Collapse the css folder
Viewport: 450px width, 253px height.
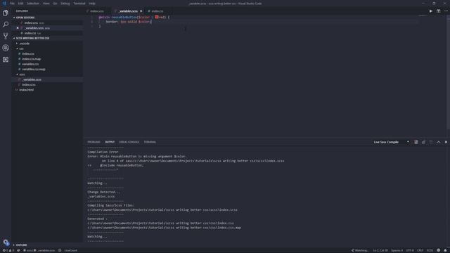click(x=21, y=48)
